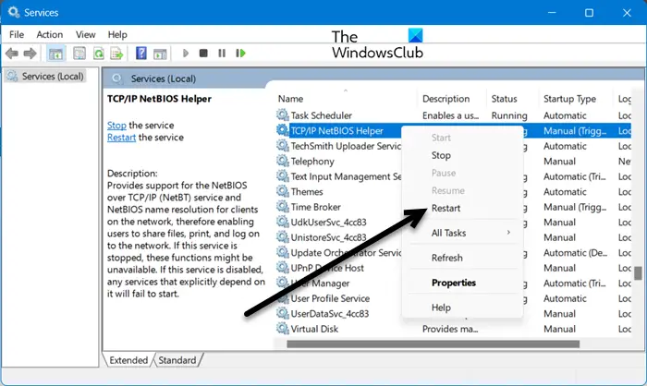Select the Virtual Disk service row

coord(453,329)
